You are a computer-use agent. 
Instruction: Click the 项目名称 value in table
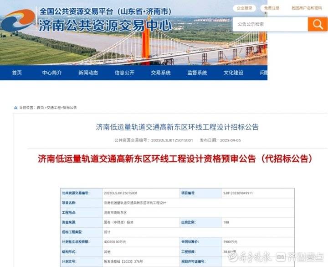click(x=135, y=203)
